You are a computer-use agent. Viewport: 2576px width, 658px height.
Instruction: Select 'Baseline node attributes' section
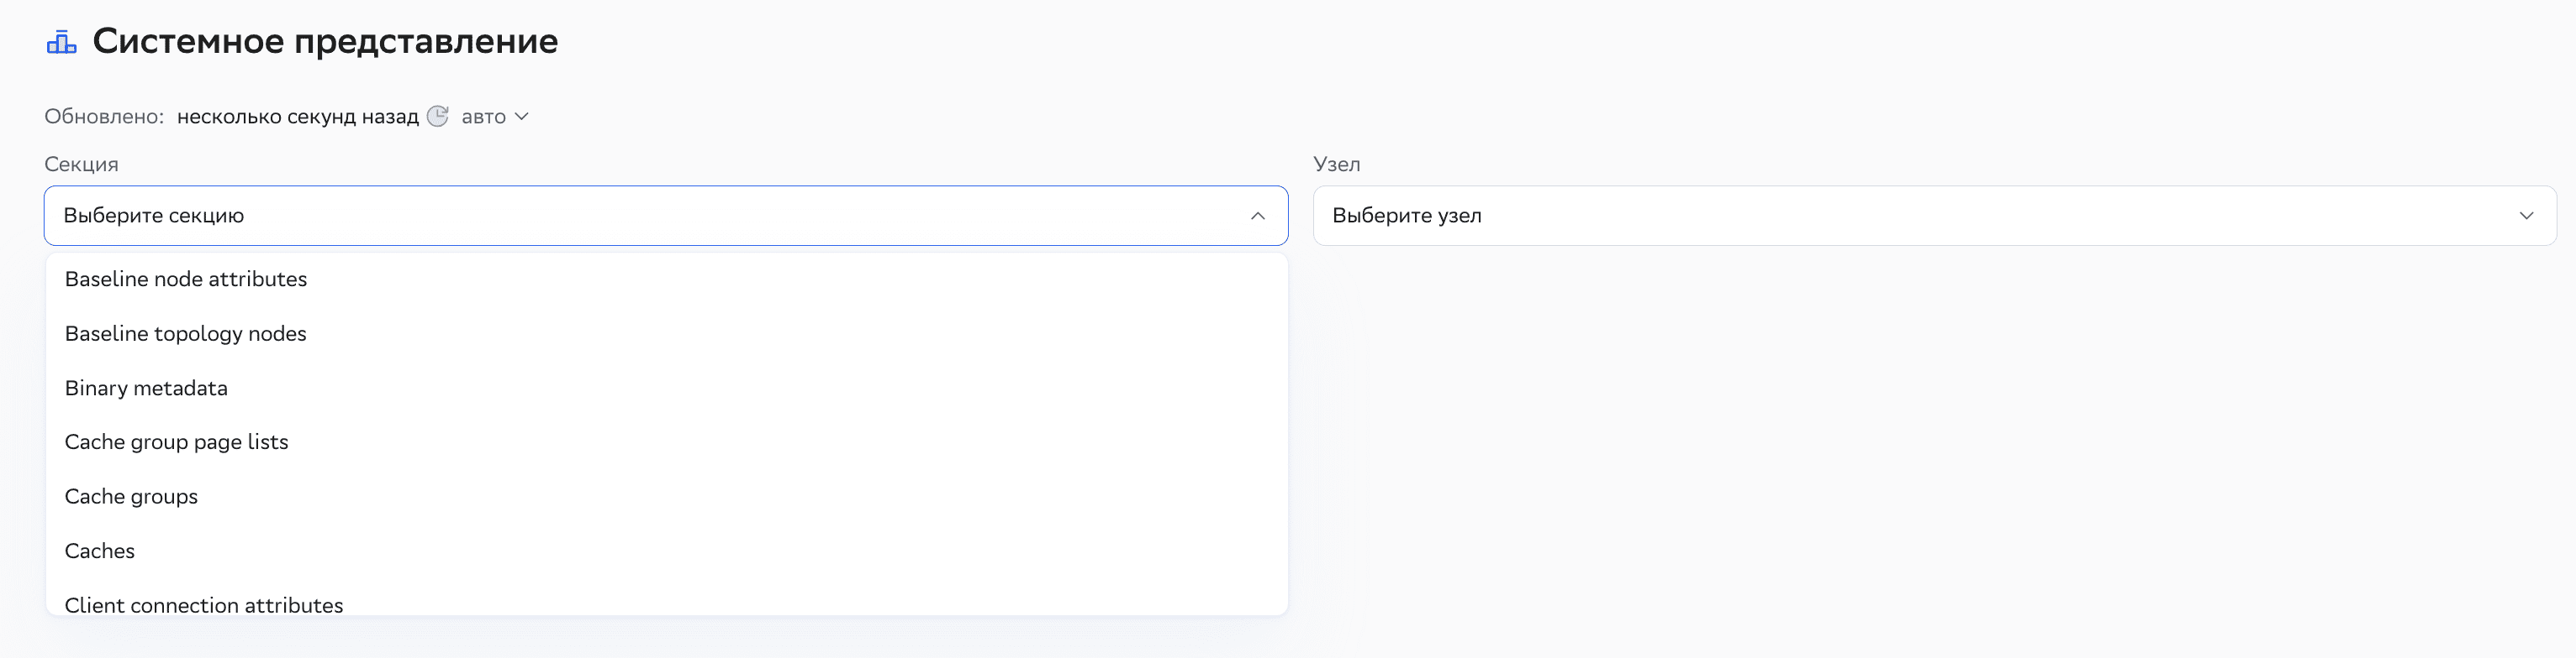pos(186,279)
